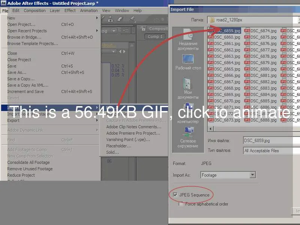Choose Reduce Project

[51, 175]
